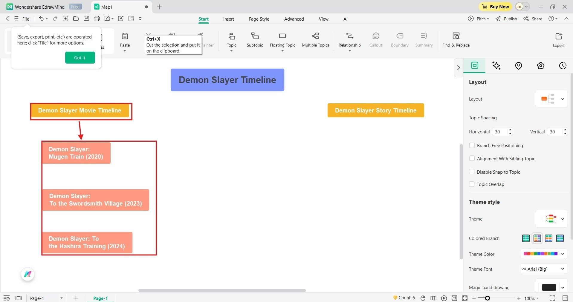This screenshot has height=302, width=573.
Task: Start slideshow with the play icon in status bar
Action: pyautogui.click(x=444, y=298)
